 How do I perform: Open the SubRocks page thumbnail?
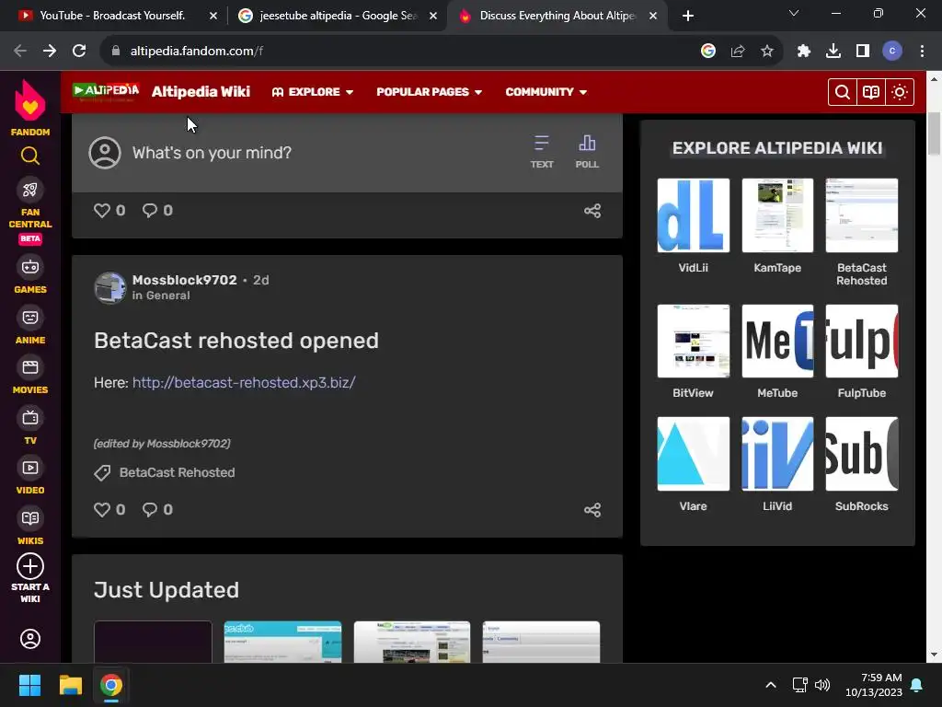[861, 454]
